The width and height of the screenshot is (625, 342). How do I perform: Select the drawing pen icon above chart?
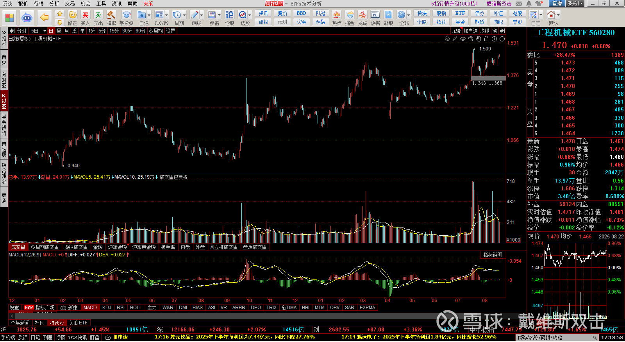455,39
